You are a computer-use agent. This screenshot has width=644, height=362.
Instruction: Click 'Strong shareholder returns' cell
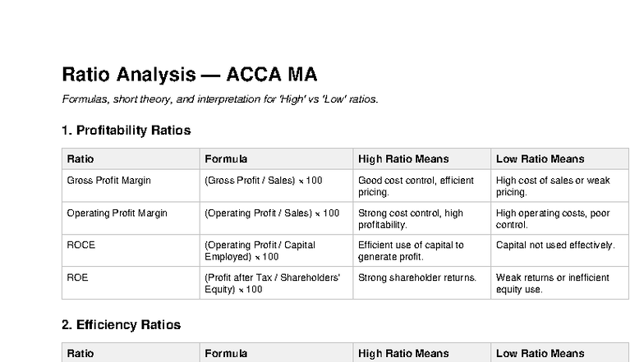417,277
